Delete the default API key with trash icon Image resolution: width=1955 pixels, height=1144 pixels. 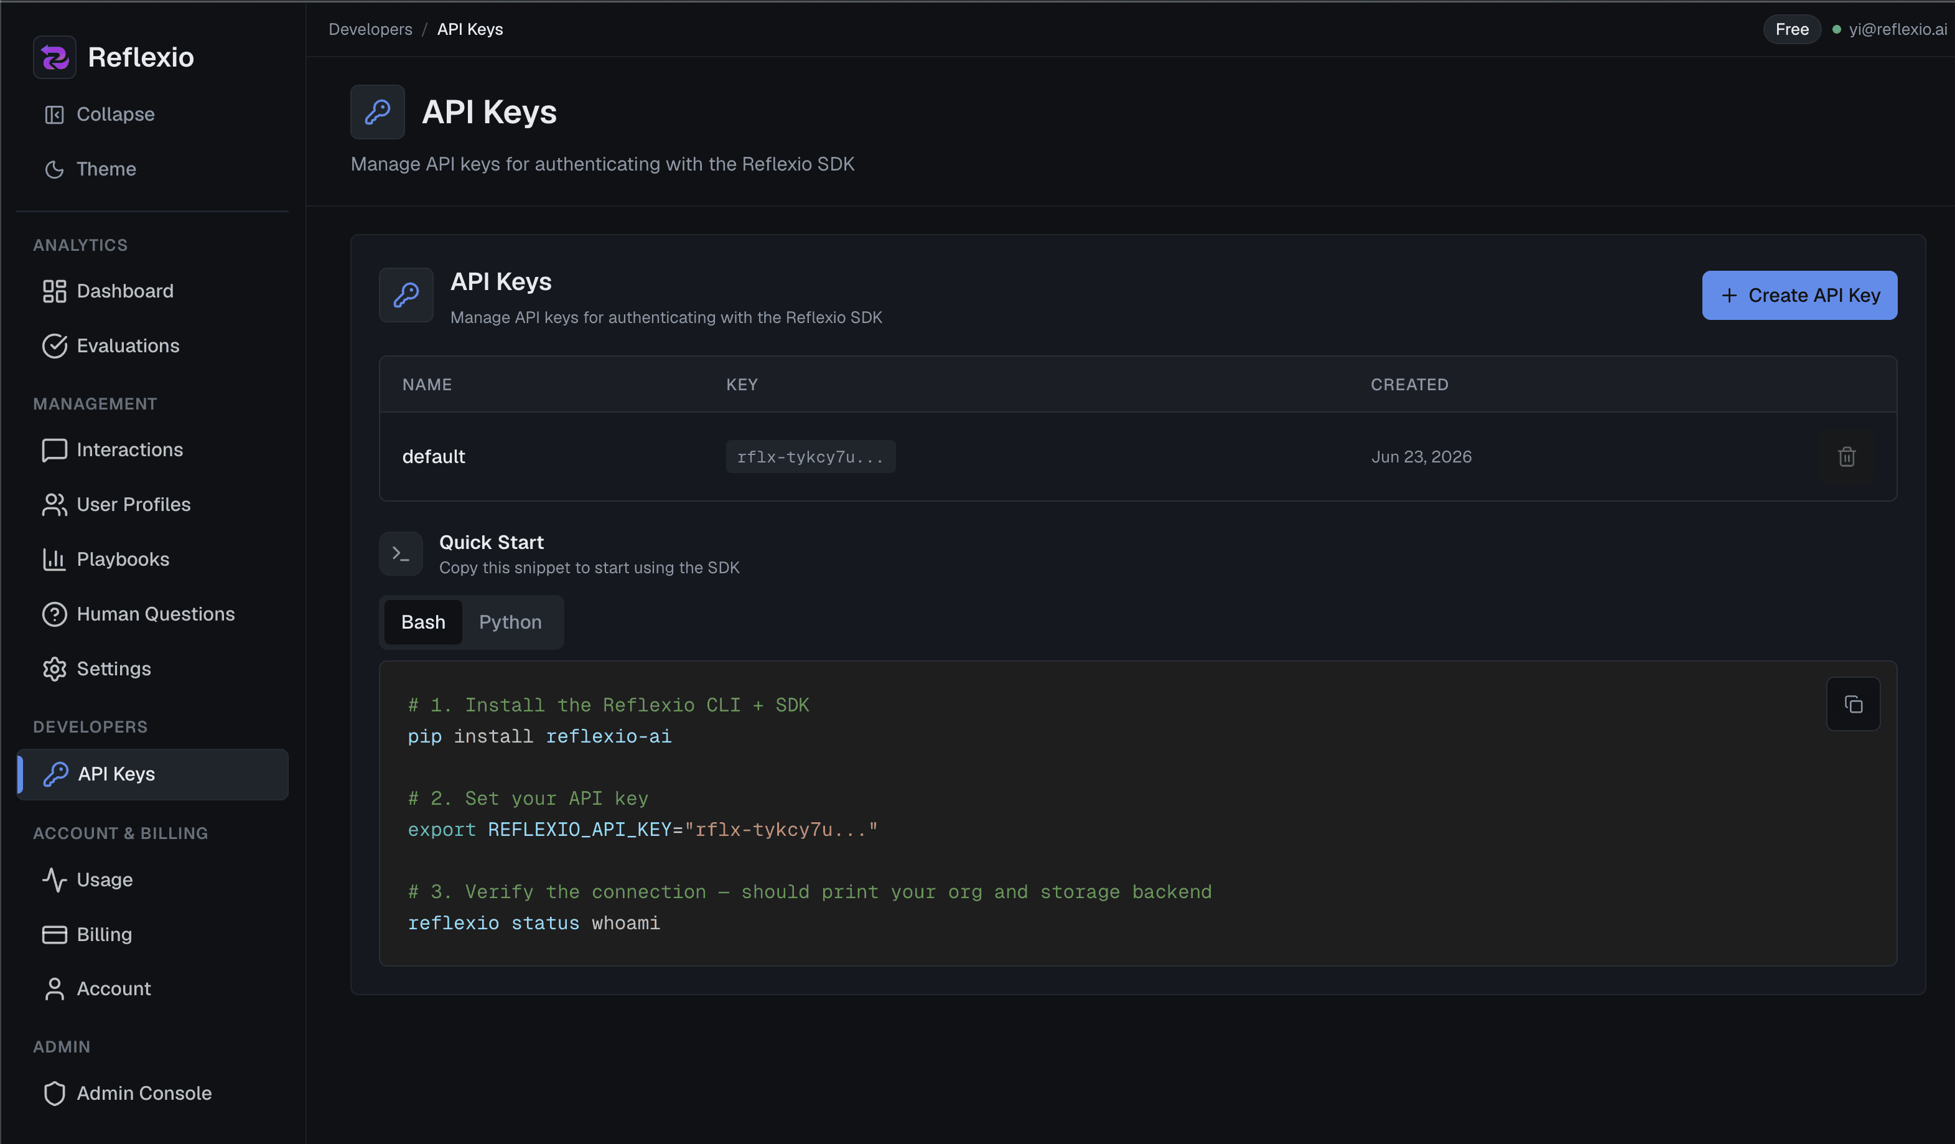click(1846, 456)
